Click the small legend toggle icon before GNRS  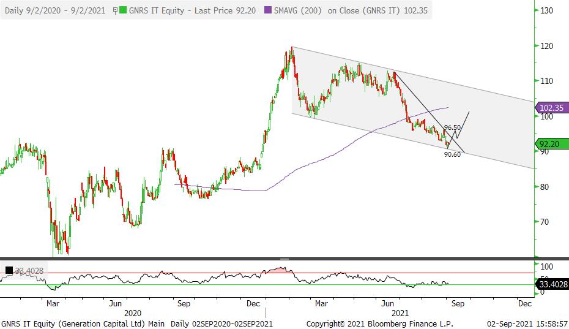click(x=115, y=10)
